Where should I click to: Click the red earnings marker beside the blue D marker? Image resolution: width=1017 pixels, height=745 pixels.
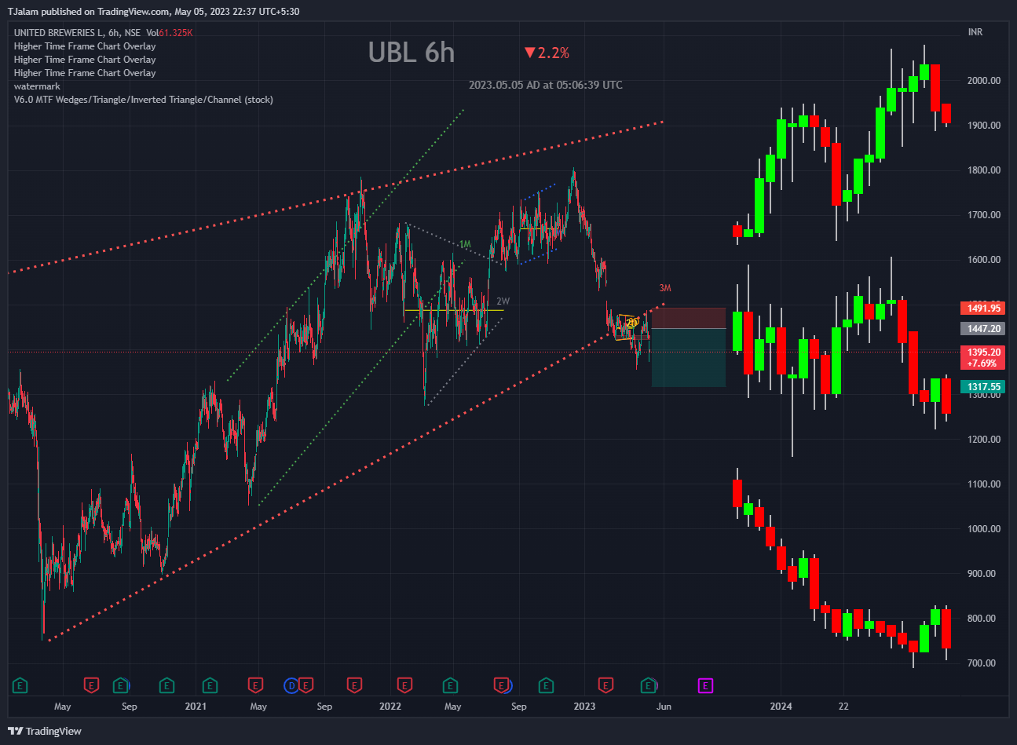tap(305, 686)
